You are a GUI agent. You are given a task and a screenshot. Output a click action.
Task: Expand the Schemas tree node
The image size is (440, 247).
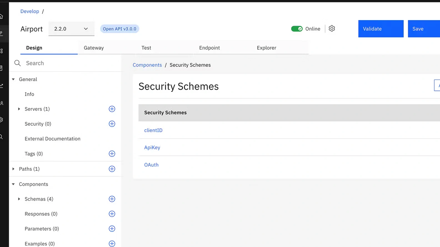click(19, 199)
